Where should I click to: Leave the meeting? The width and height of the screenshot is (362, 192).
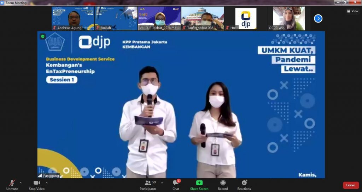point(351,185)
